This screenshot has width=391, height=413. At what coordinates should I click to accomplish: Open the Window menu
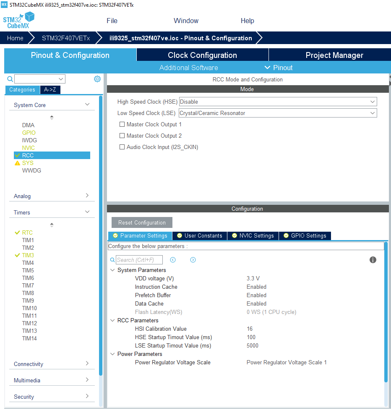point(186,21)
